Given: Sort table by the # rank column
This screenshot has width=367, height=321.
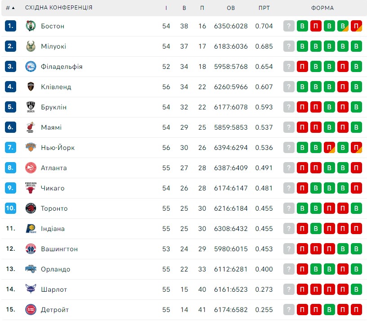Looking at the screenshot, I should (10, 8).
